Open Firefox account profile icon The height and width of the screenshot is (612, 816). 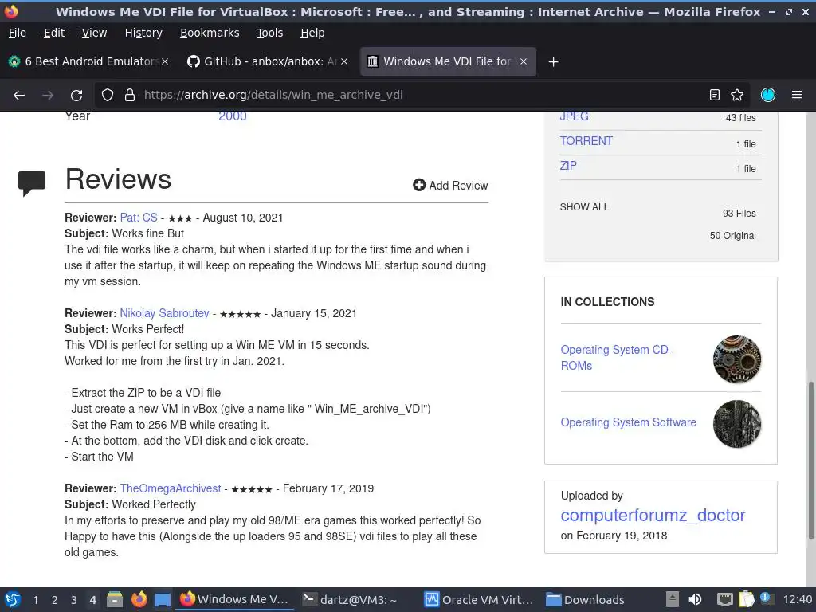pyautogui.click(x=768, y=95)
